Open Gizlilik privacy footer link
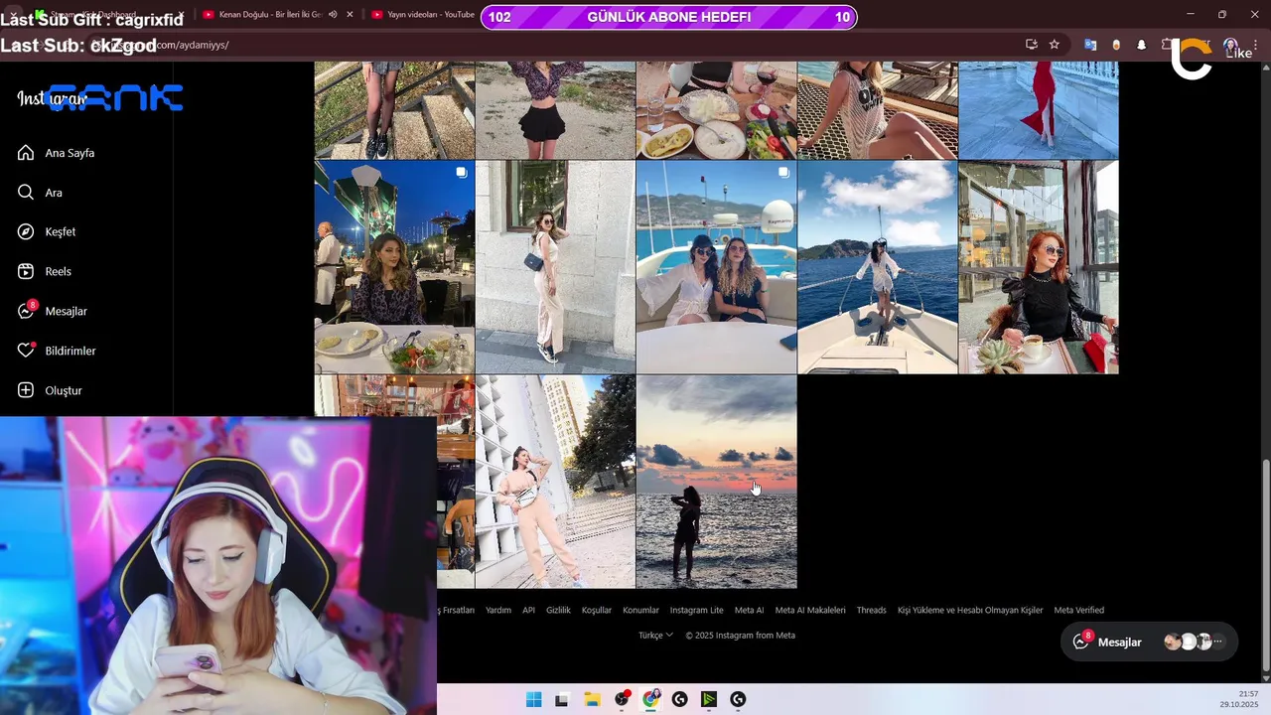 click(x=558, y=610)
